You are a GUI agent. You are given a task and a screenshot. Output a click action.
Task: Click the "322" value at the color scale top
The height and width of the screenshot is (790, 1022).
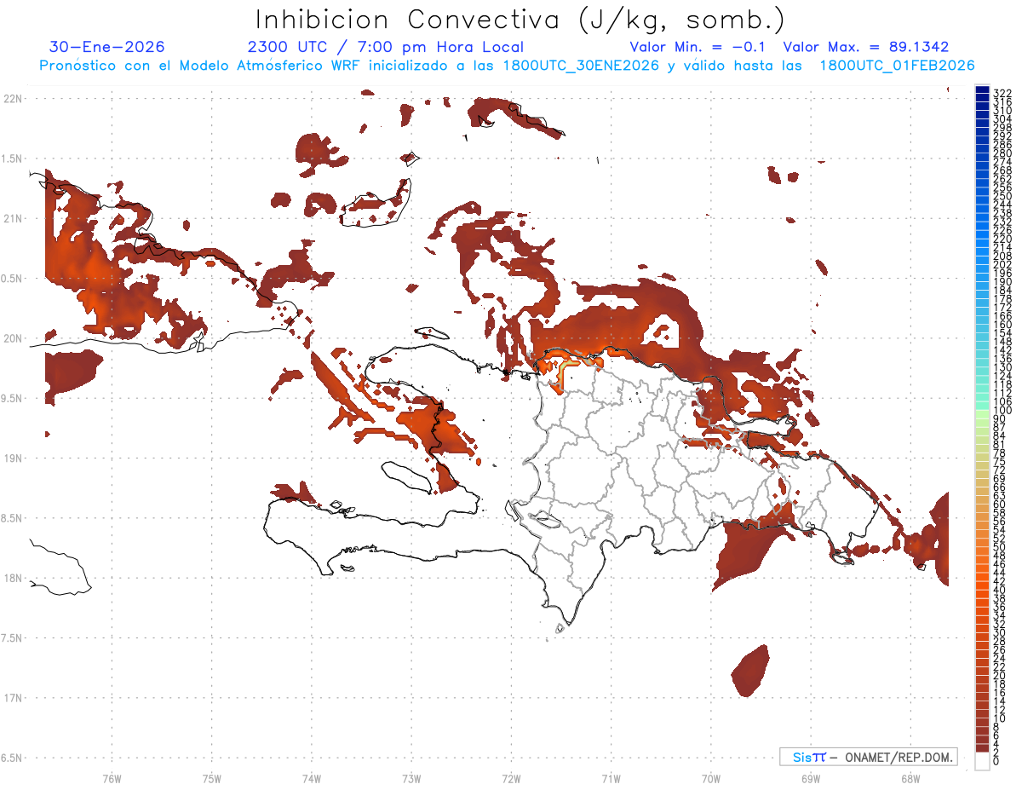point(1002,93)
